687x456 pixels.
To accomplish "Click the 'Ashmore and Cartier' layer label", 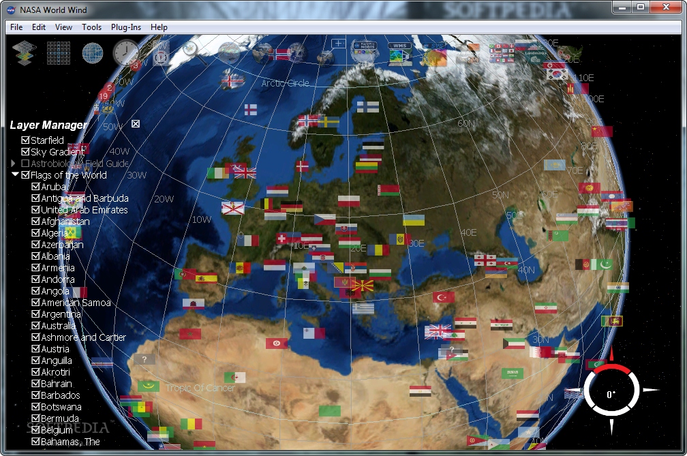I will click(83, 337).
